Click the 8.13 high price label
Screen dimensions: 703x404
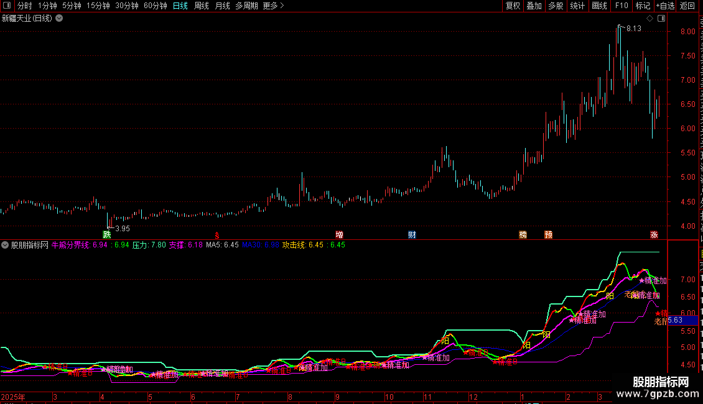click(633, 28)
